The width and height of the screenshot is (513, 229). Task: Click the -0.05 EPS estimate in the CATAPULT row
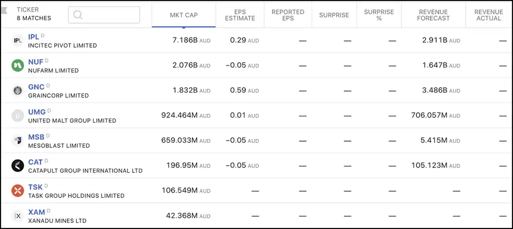236,165
